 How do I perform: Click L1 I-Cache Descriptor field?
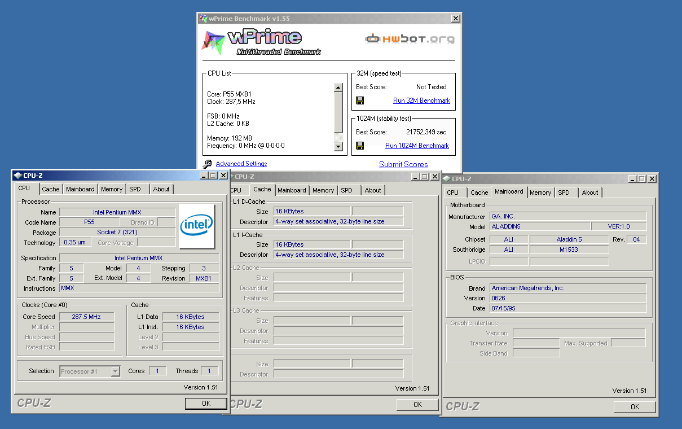click(x=338, y=255)
